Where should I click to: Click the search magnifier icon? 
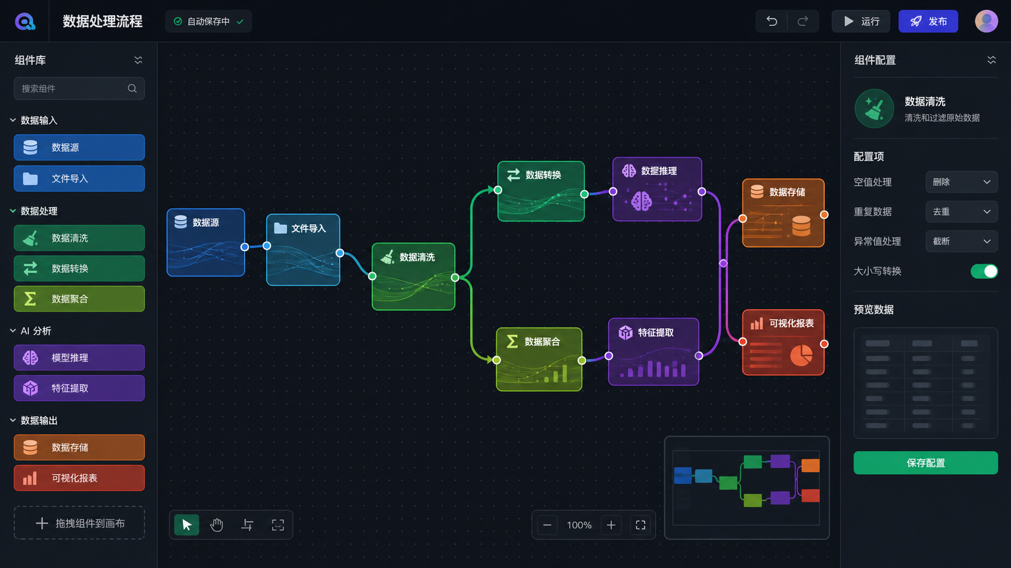click(x=132, y=88)
